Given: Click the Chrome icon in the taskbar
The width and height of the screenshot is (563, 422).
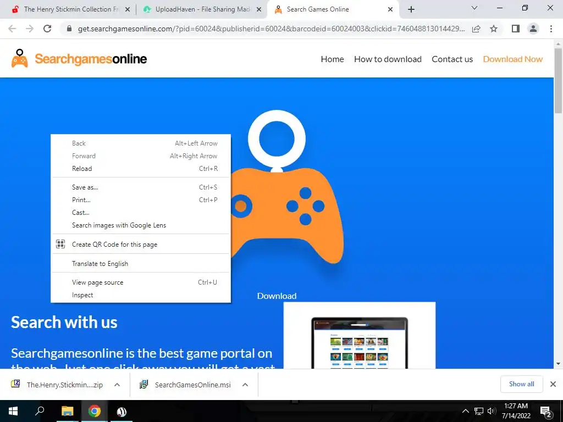Looking at the screenshot, I should click(95, 411).
